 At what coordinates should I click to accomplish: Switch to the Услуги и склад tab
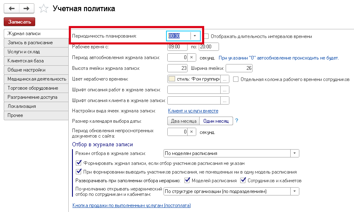click(x=35, y=52)
